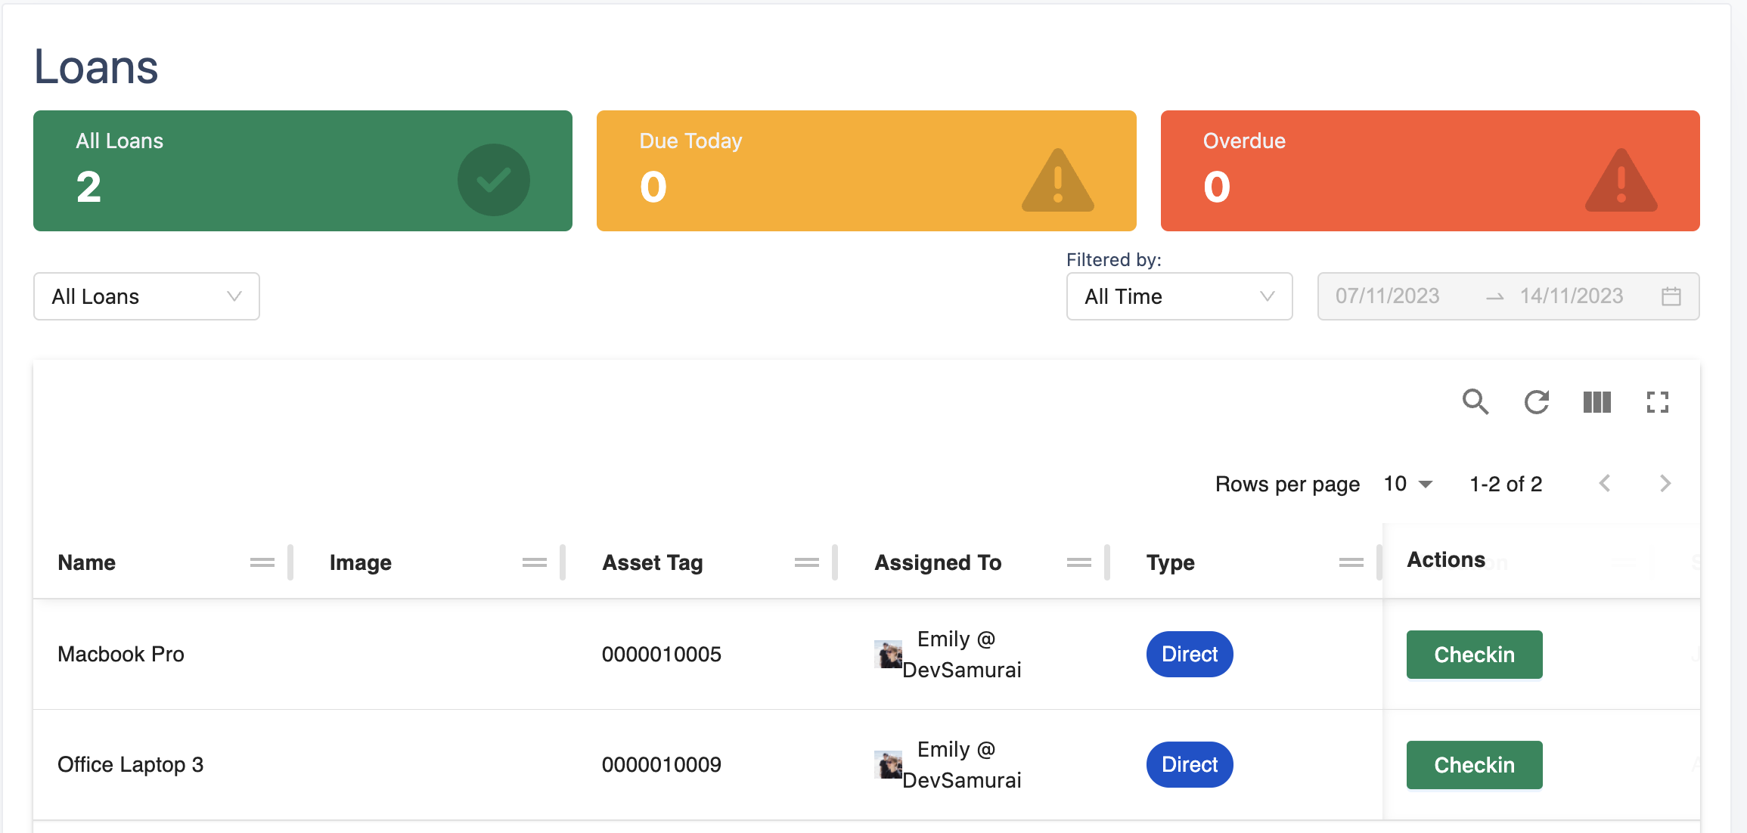Open the All Time filter dropdown
Screen dimensions: 1747x833
point(1179,296)
